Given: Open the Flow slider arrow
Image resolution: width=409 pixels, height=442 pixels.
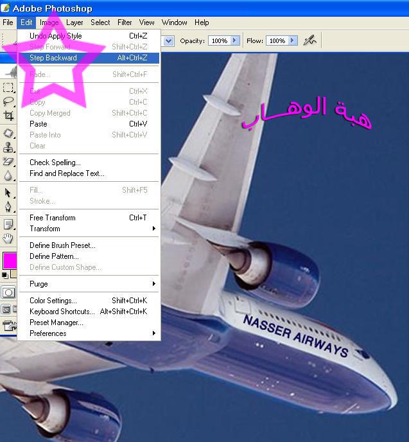Looking at the screenshot, I should [x=292, y=40].
